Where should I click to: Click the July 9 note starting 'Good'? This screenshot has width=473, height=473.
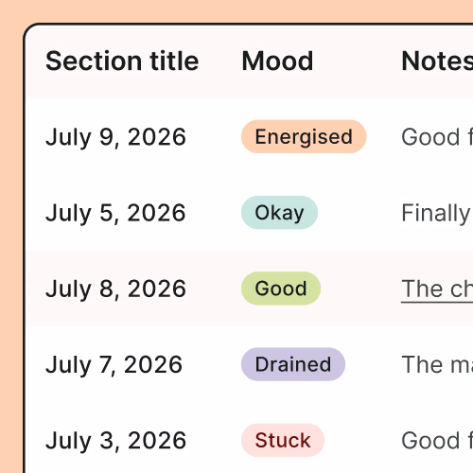tap(437, 137)
